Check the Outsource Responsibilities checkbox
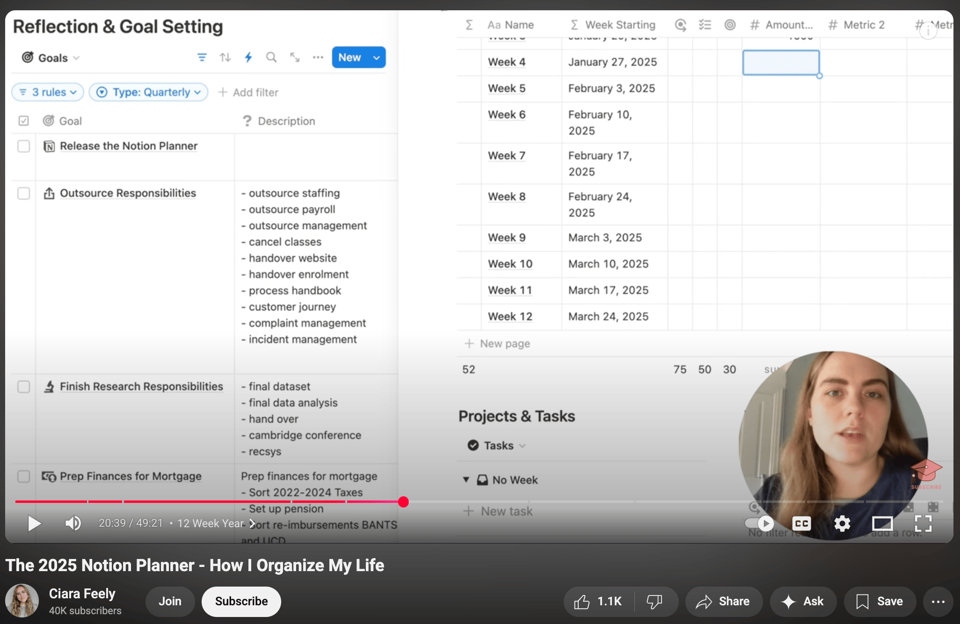The image size is (960, 624). [x=23, y=193]
